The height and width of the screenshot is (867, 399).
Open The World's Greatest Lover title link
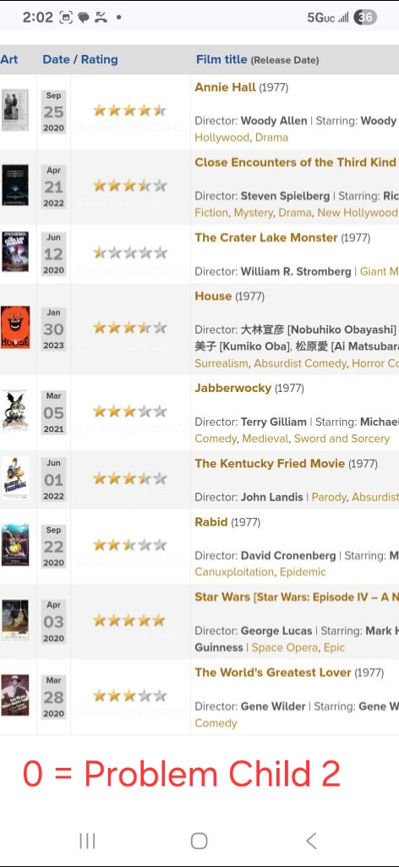pos(273,672)
